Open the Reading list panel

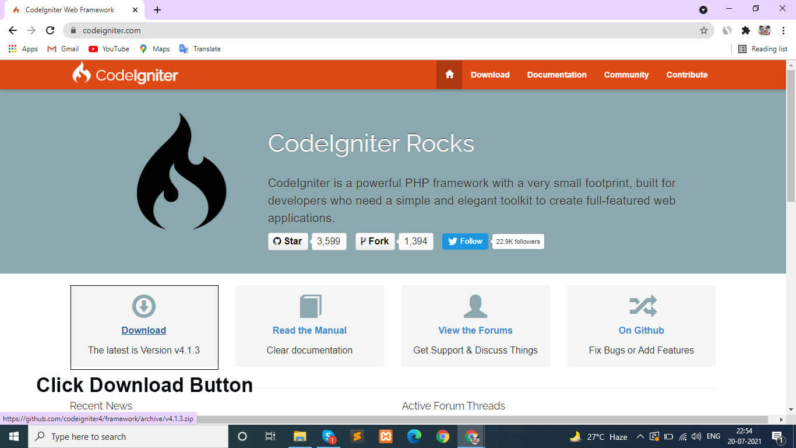(762, 49)
